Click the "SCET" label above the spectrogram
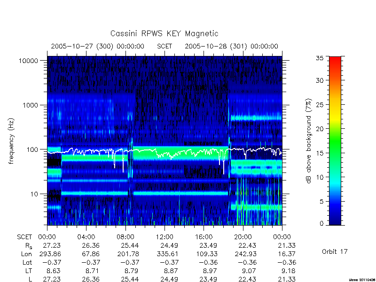Viewport: 376px width, 282px height. [x=164, y=46]
